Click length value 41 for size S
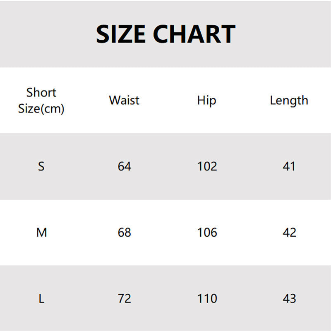 tap(289, 166)
